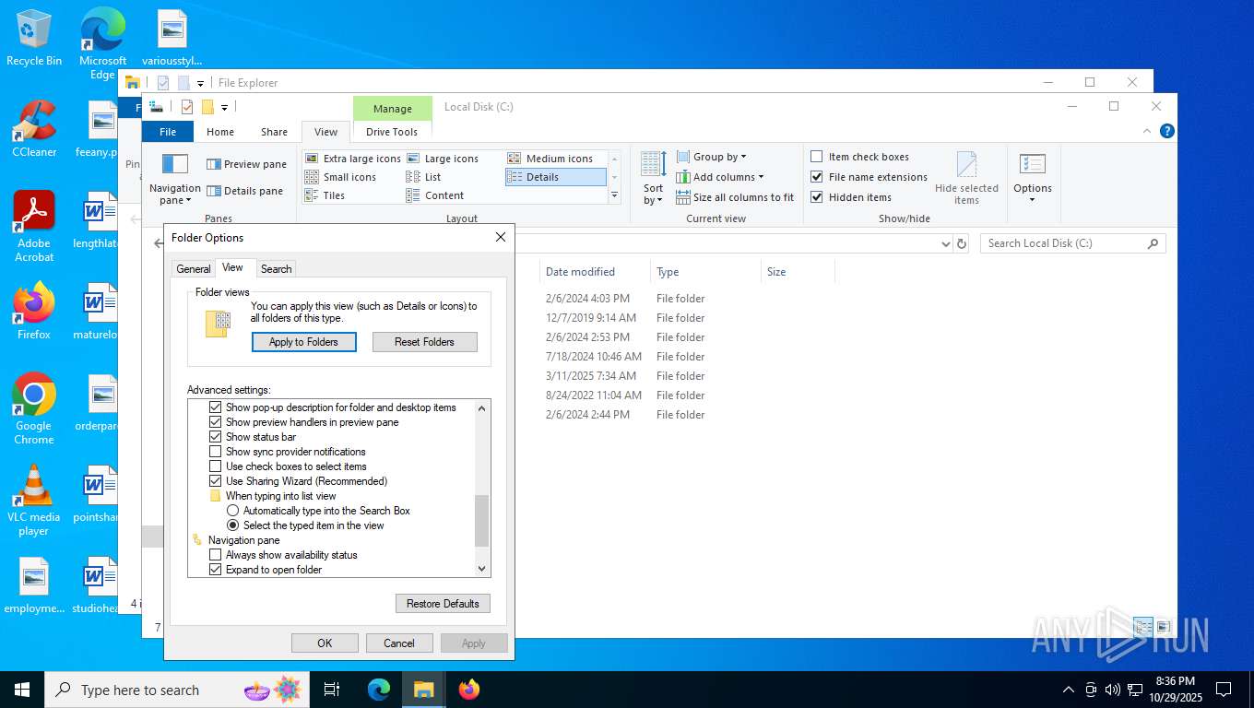Cancel the Folder Options dialog

399,643
